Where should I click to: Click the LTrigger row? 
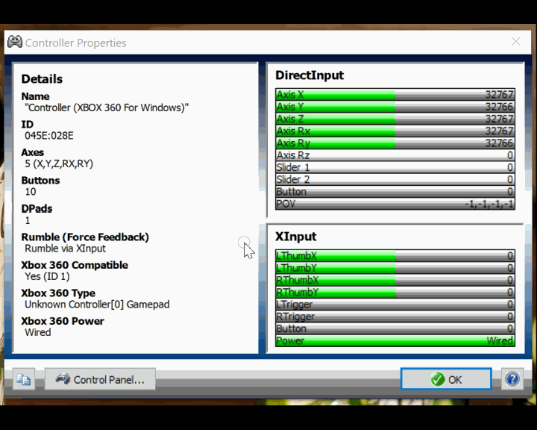click(395, 304)
